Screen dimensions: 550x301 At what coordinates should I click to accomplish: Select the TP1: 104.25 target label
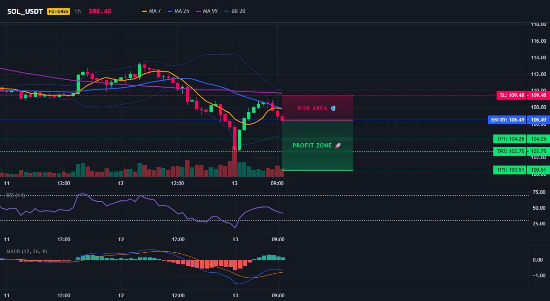pyautogui.click(x=510, y=139)
